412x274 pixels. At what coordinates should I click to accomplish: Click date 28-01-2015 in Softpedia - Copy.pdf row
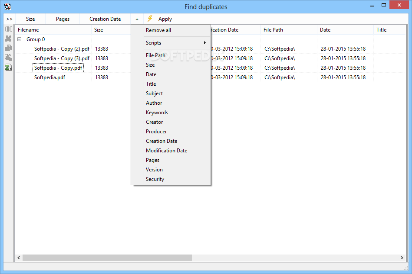[343, 68]
